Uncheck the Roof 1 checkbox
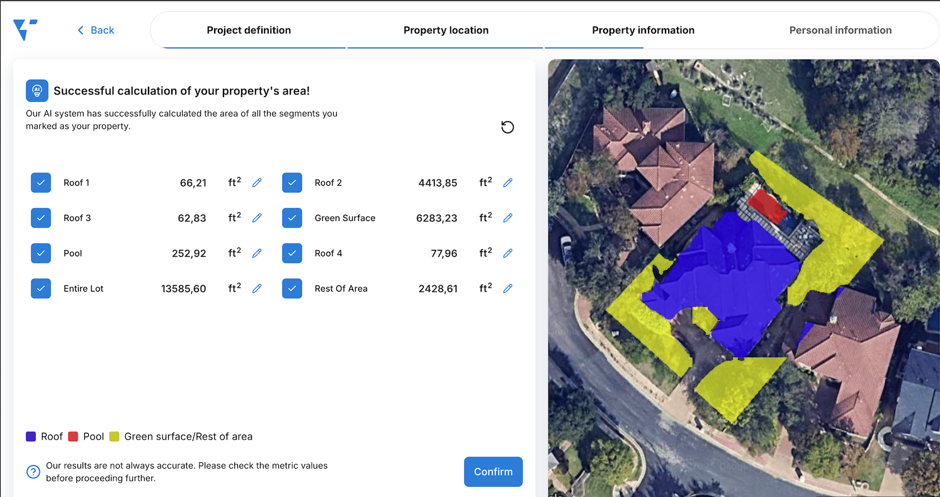 [x=41, y=183]
